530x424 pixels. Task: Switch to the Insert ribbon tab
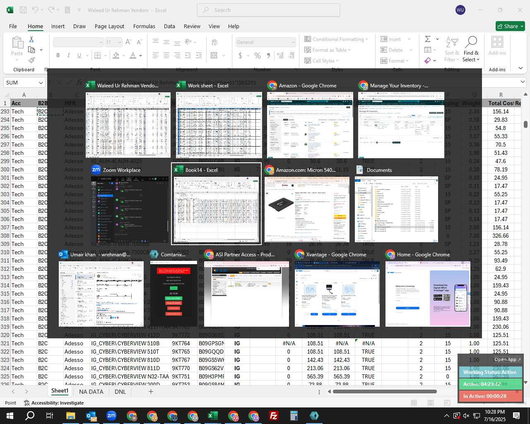pos(58,26)
